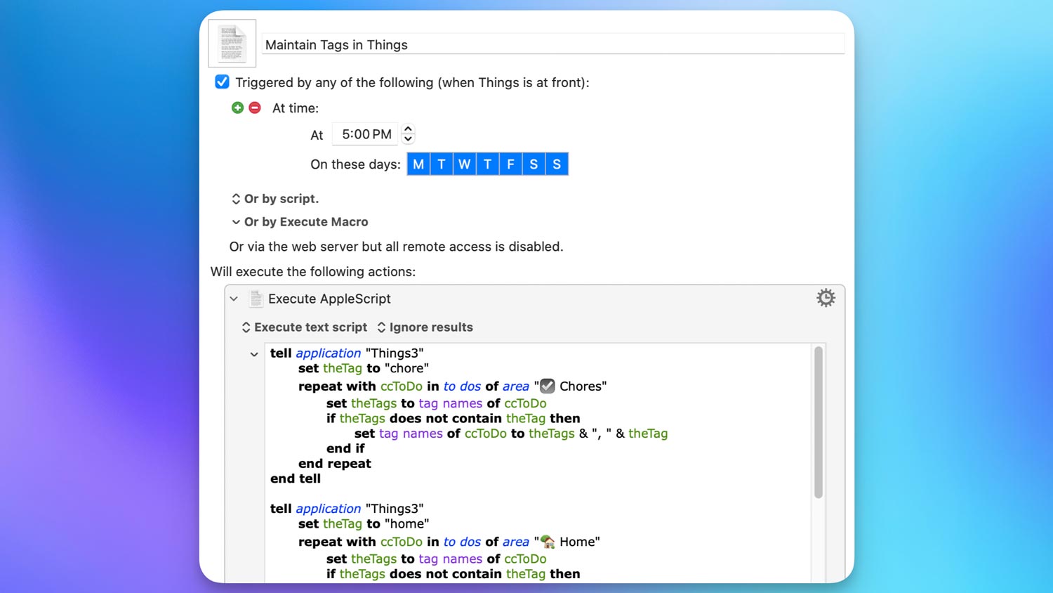The image size is (1053, 593).
Task: Click the 'At time:' trigger label
Action: click(296, 108)
